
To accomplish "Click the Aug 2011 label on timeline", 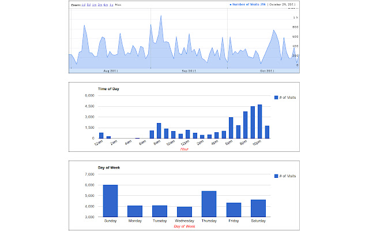I will coord(111,71).
